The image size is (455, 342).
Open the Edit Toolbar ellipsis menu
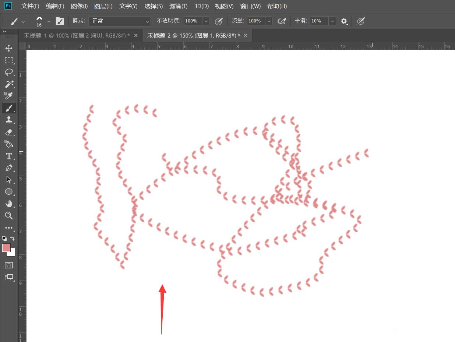[9, 228]
